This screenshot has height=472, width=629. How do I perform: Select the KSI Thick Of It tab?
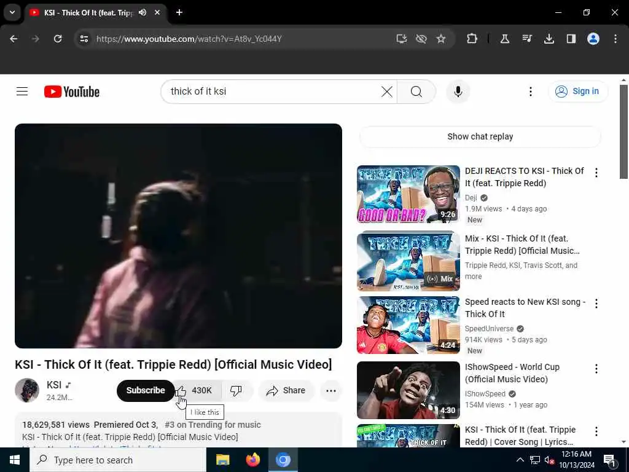(88, 12)
